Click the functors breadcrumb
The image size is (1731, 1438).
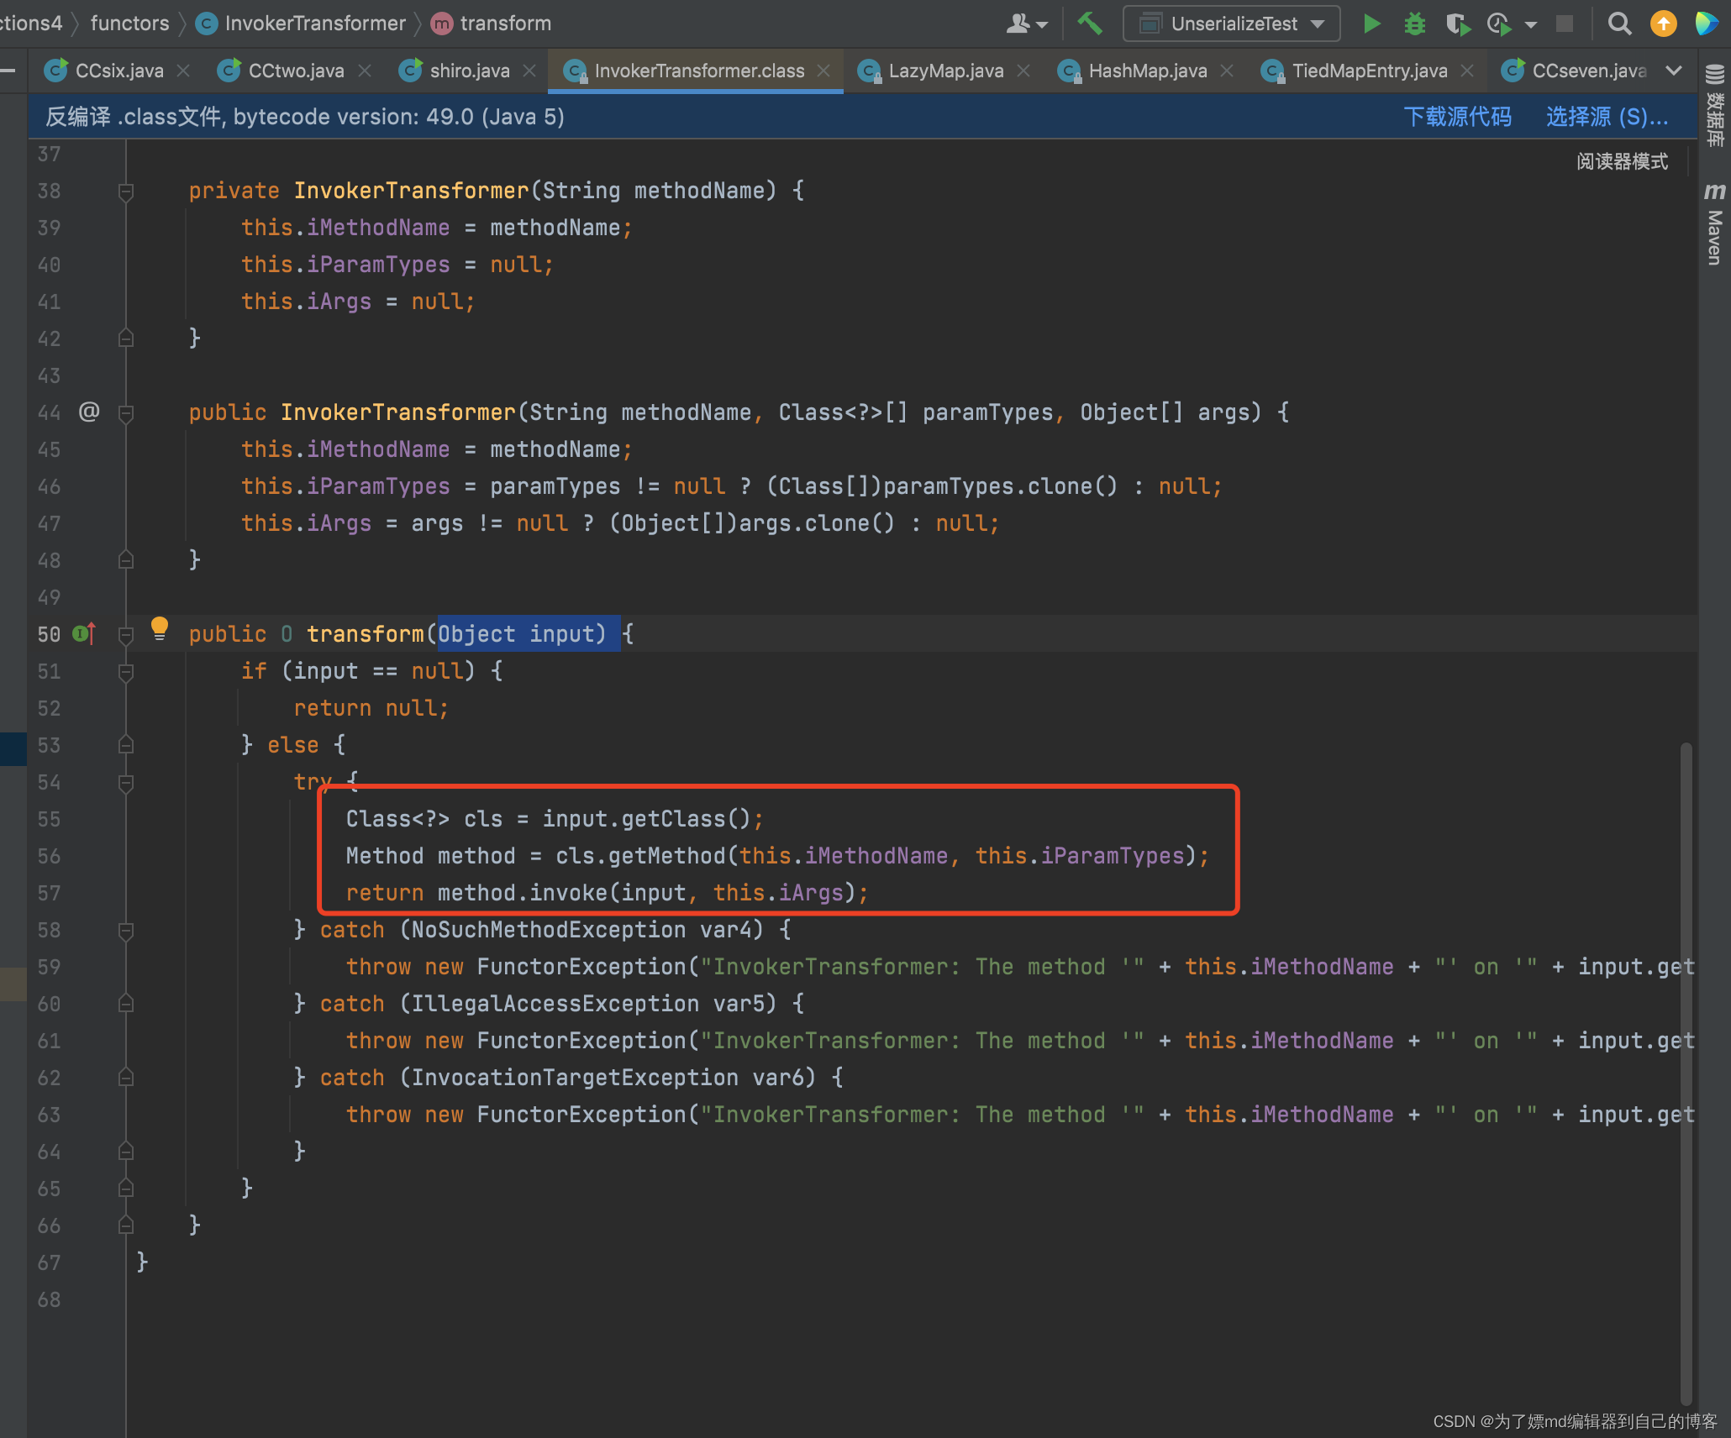coord(129,24)
